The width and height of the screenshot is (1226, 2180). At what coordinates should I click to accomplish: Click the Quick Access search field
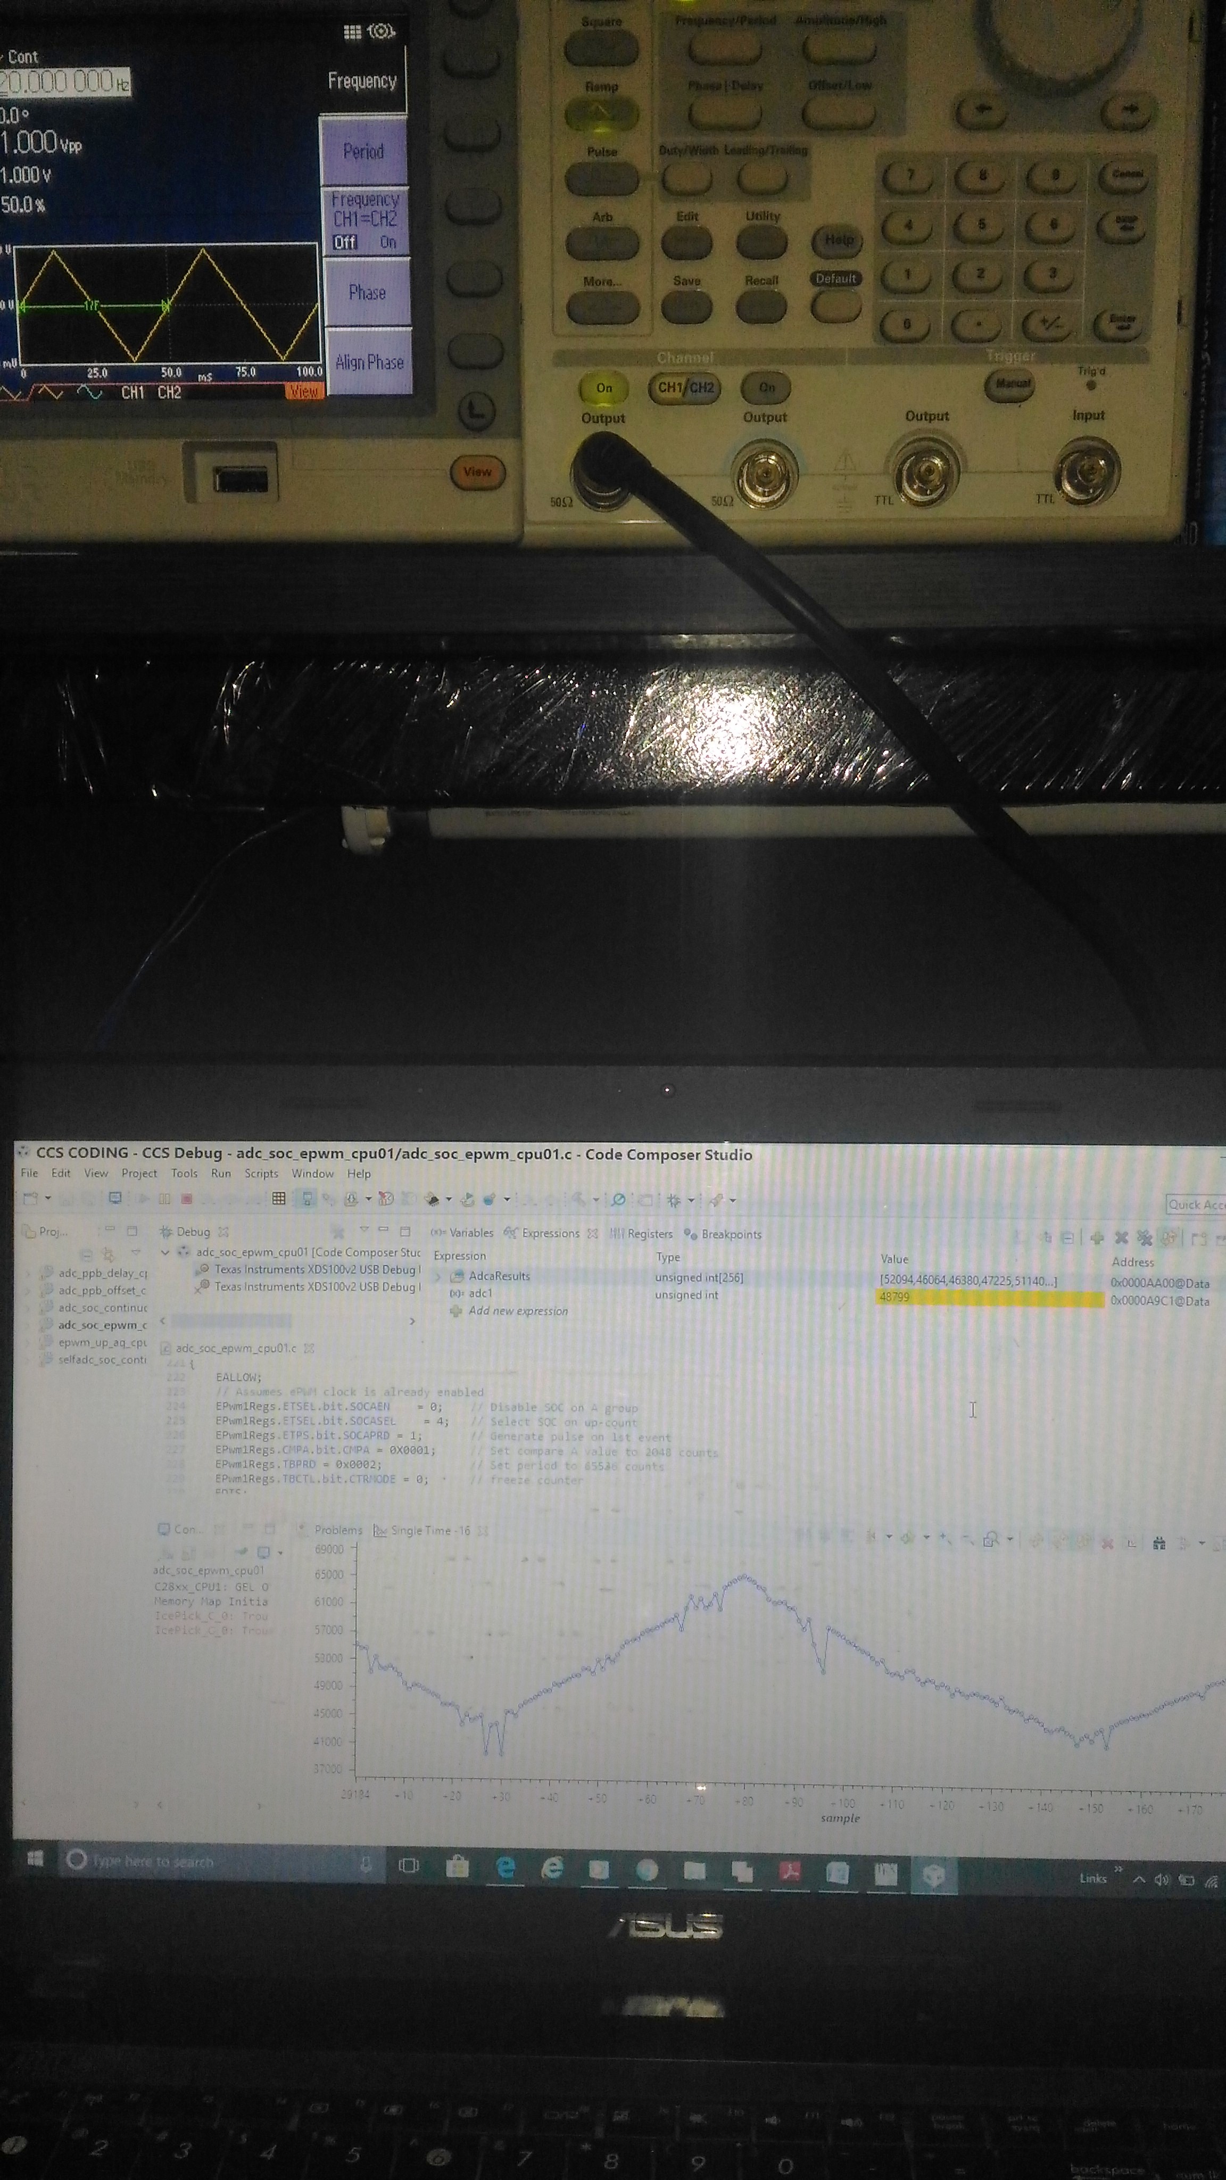(1195, 1204)
